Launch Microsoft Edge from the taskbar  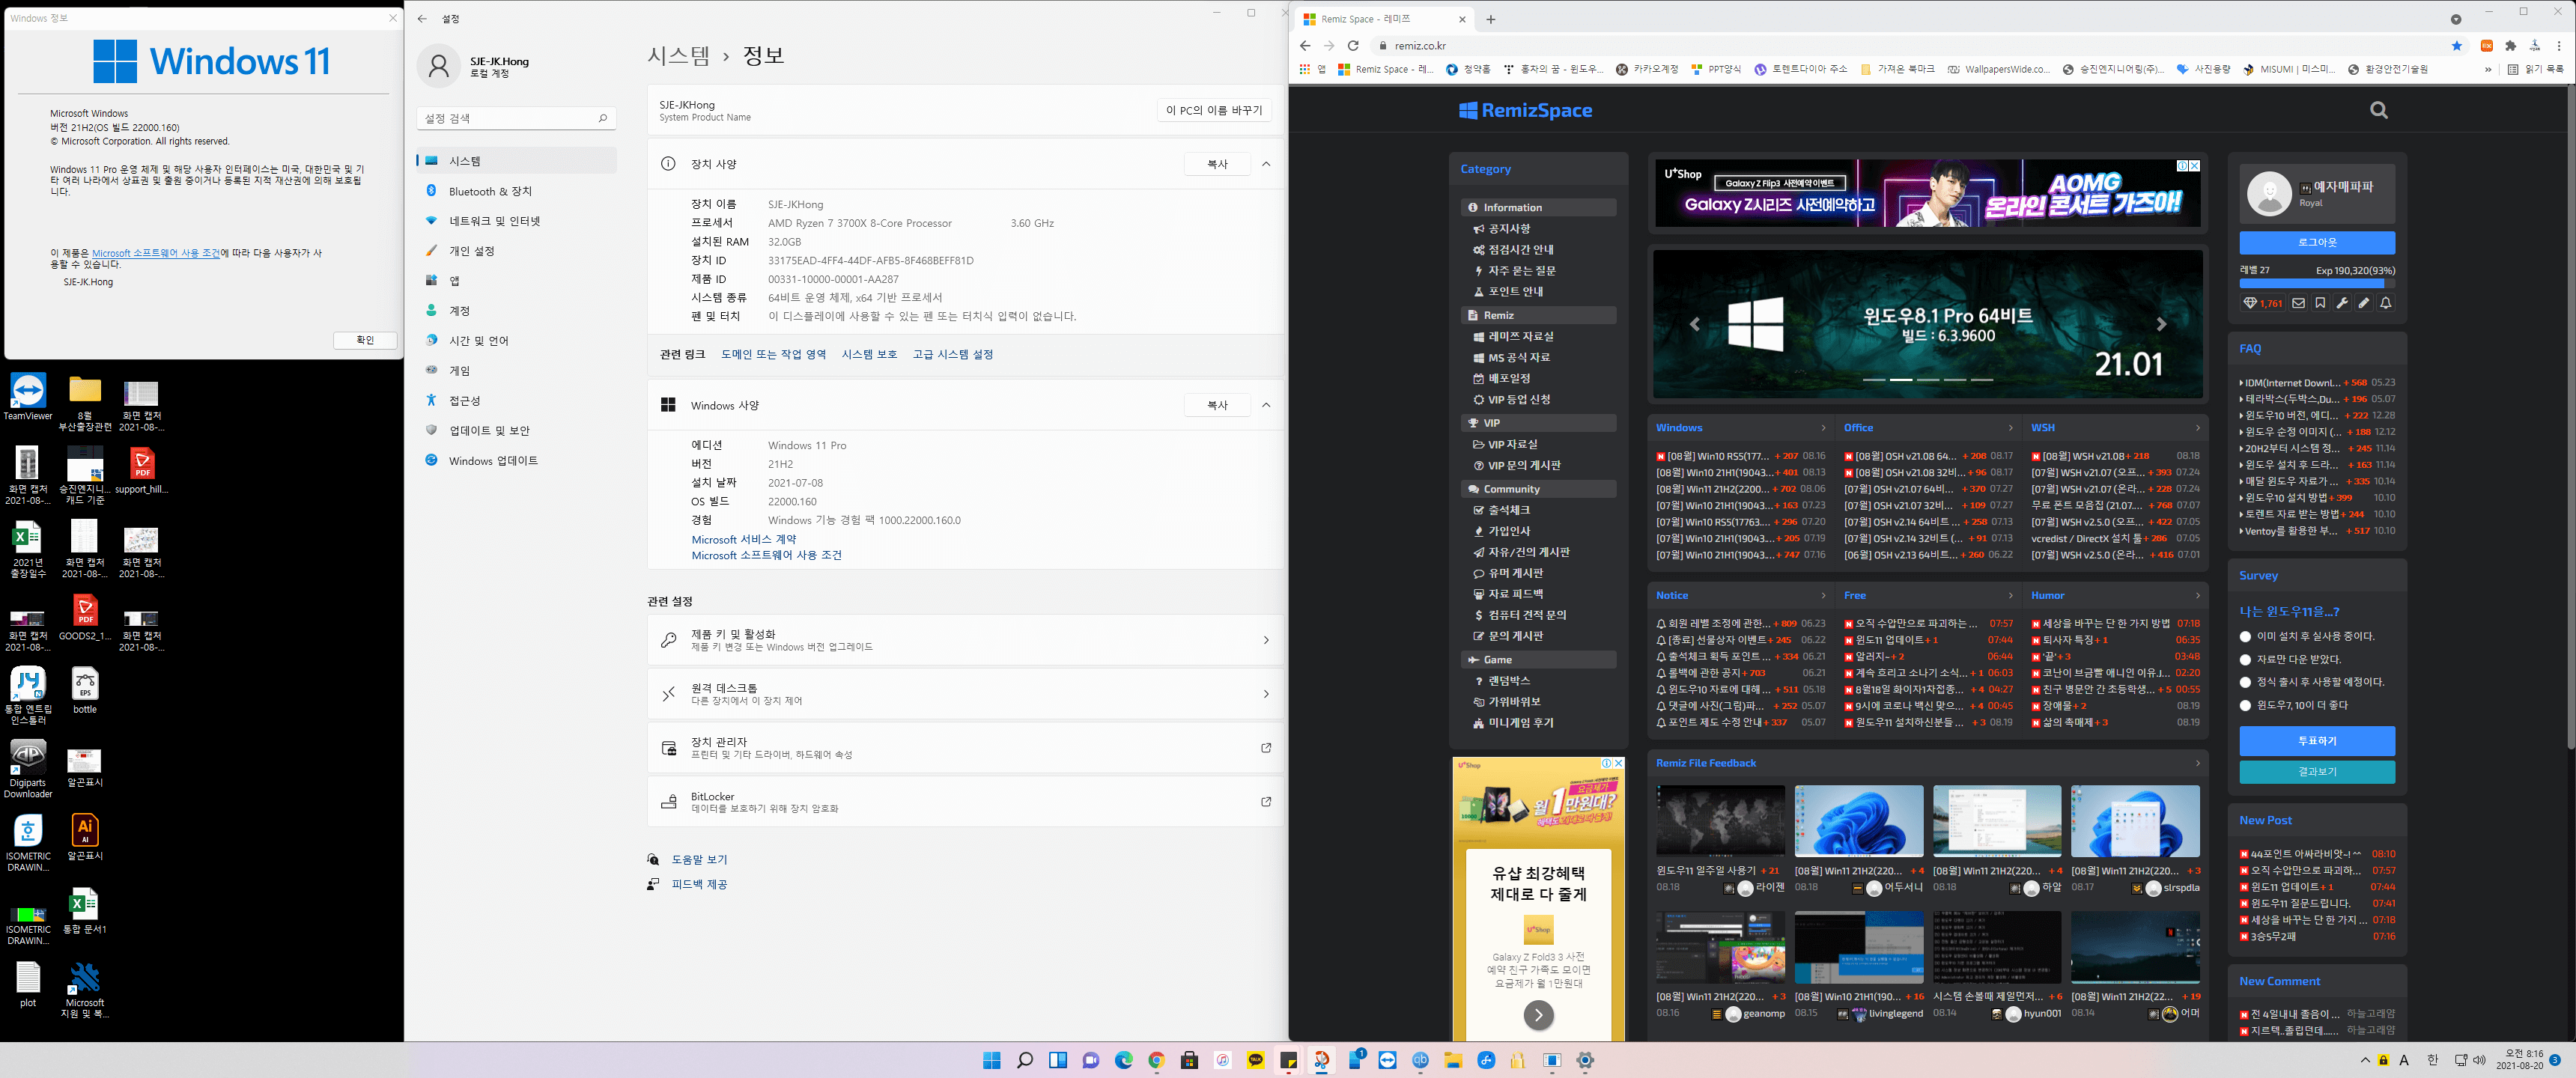tap(1123, 1060)
